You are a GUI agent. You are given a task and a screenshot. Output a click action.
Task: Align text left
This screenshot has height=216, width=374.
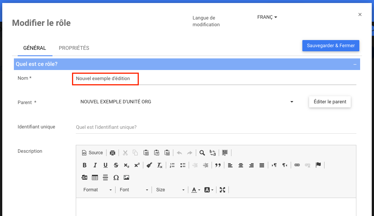coord(230,165)
